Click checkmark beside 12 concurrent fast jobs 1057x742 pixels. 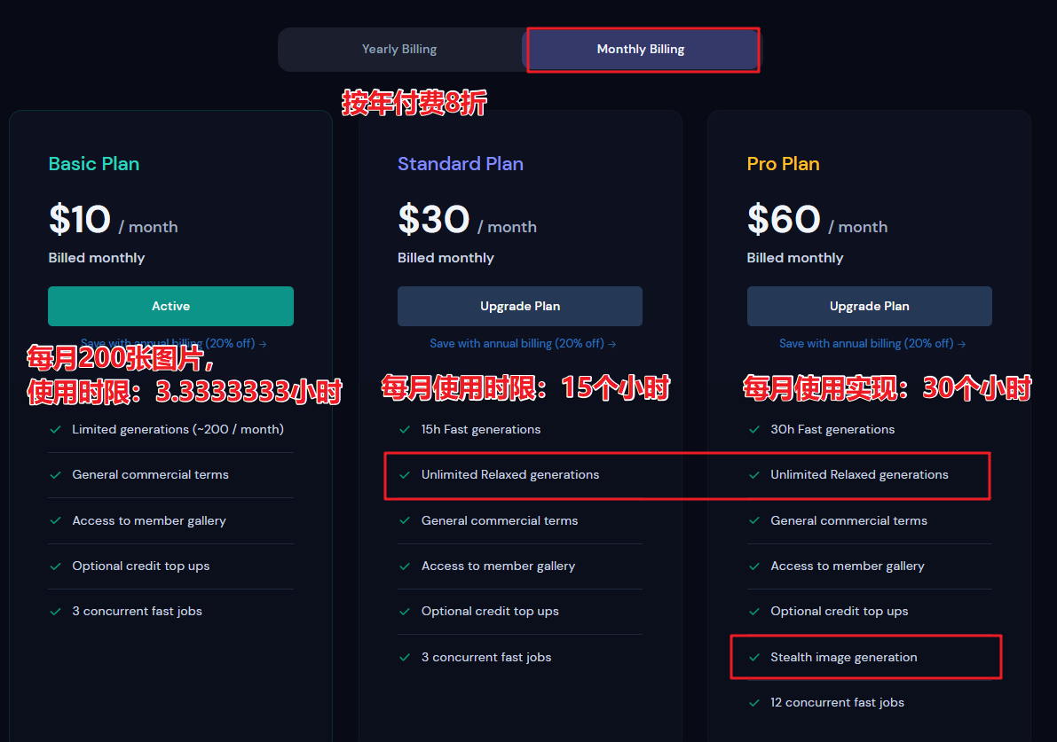coord(754,703)
